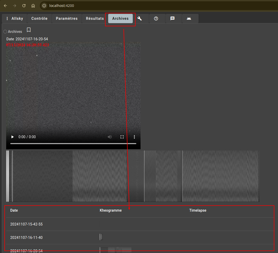This screenshot has width=278, height=253.
Task: Switch to the Résultats tab
Action: point(95,18)
